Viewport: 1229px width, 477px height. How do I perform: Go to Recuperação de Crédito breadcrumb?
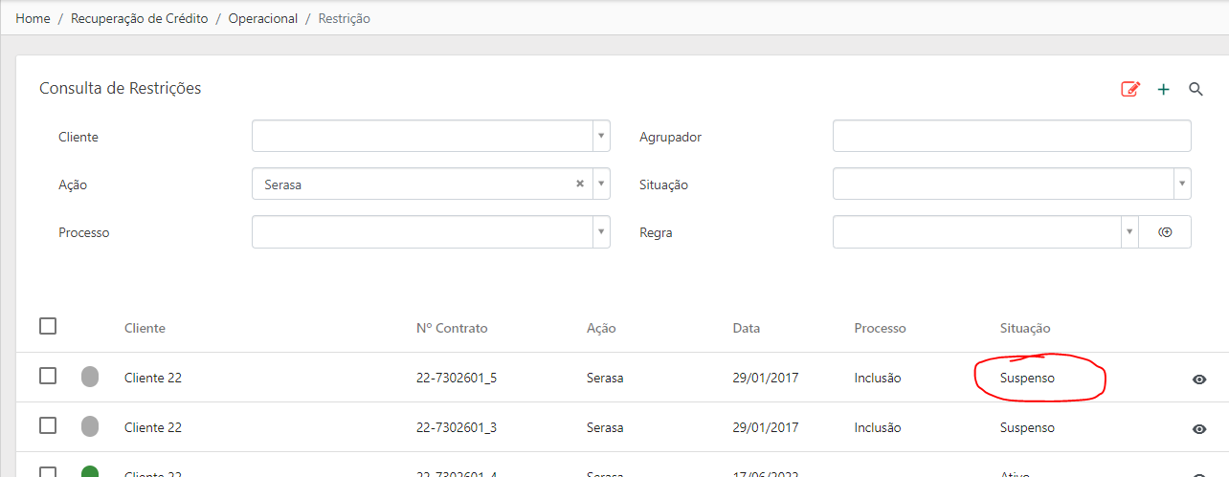[x=140, y=18]
